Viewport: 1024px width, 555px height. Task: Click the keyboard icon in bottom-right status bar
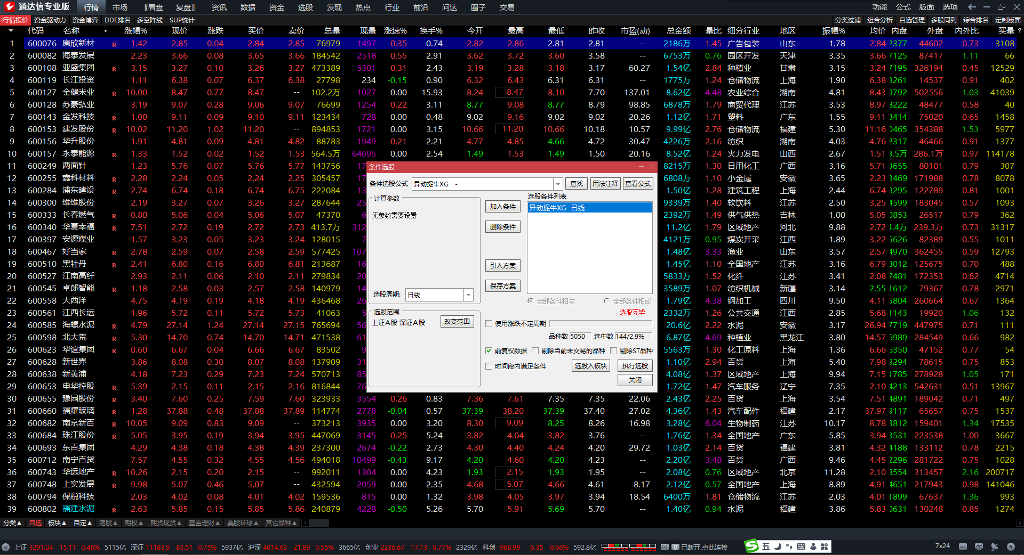point(963,546)
